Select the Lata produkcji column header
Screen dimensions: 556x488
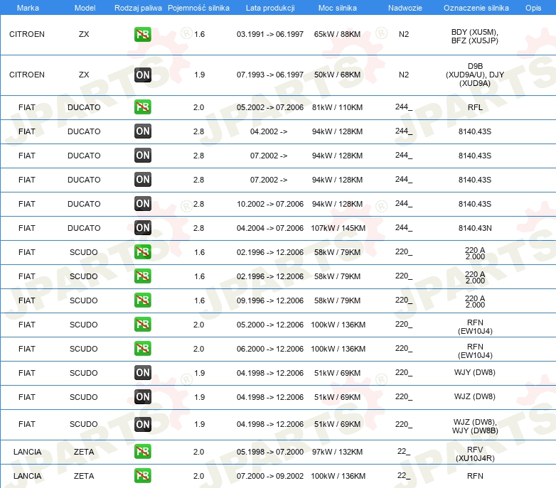click(269, 7)
